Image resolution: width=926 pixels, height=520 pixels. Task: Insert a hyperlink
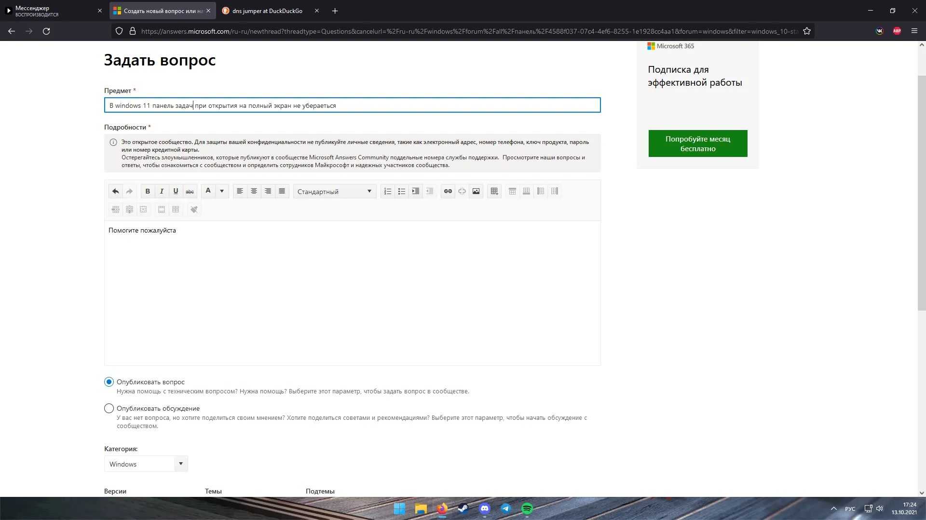point(448,191)
